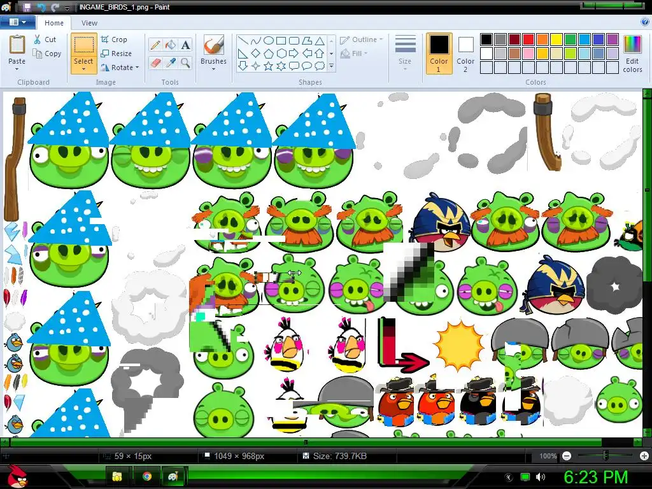The width and height of the screenshot is (652, 489).
Task: Click zoom out minus button
Action: [566, 456]
